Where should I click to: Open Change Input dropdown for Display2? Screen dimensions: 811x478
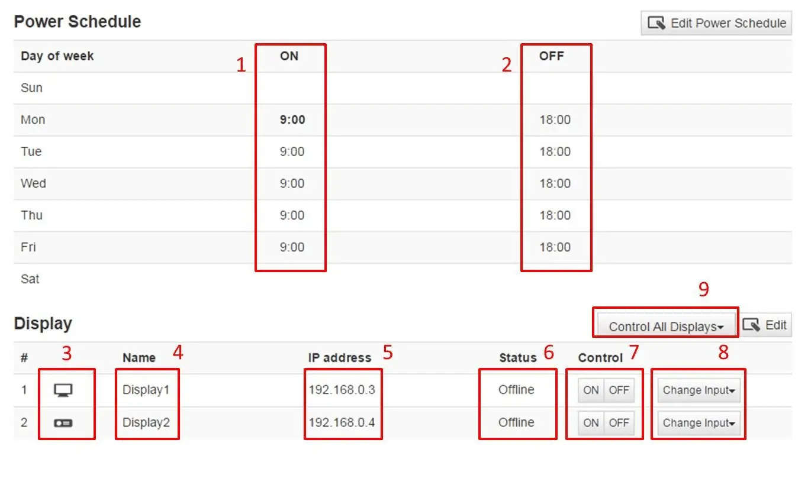(698, 422)
